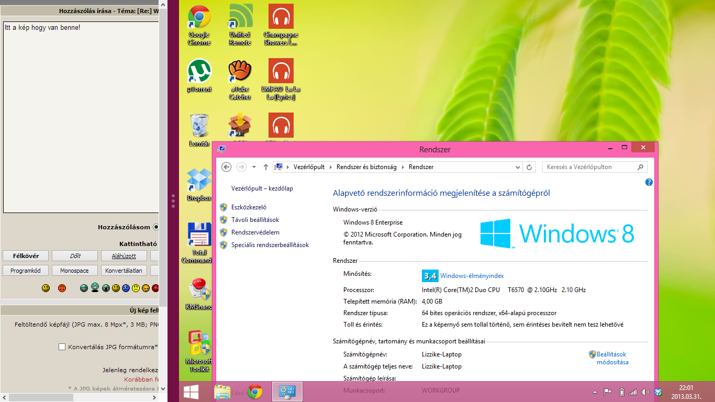The width and height of the screenshot is (715, 402).
Task: Open Eszközkezelő from the sidebar
Action: pos(249,207)
